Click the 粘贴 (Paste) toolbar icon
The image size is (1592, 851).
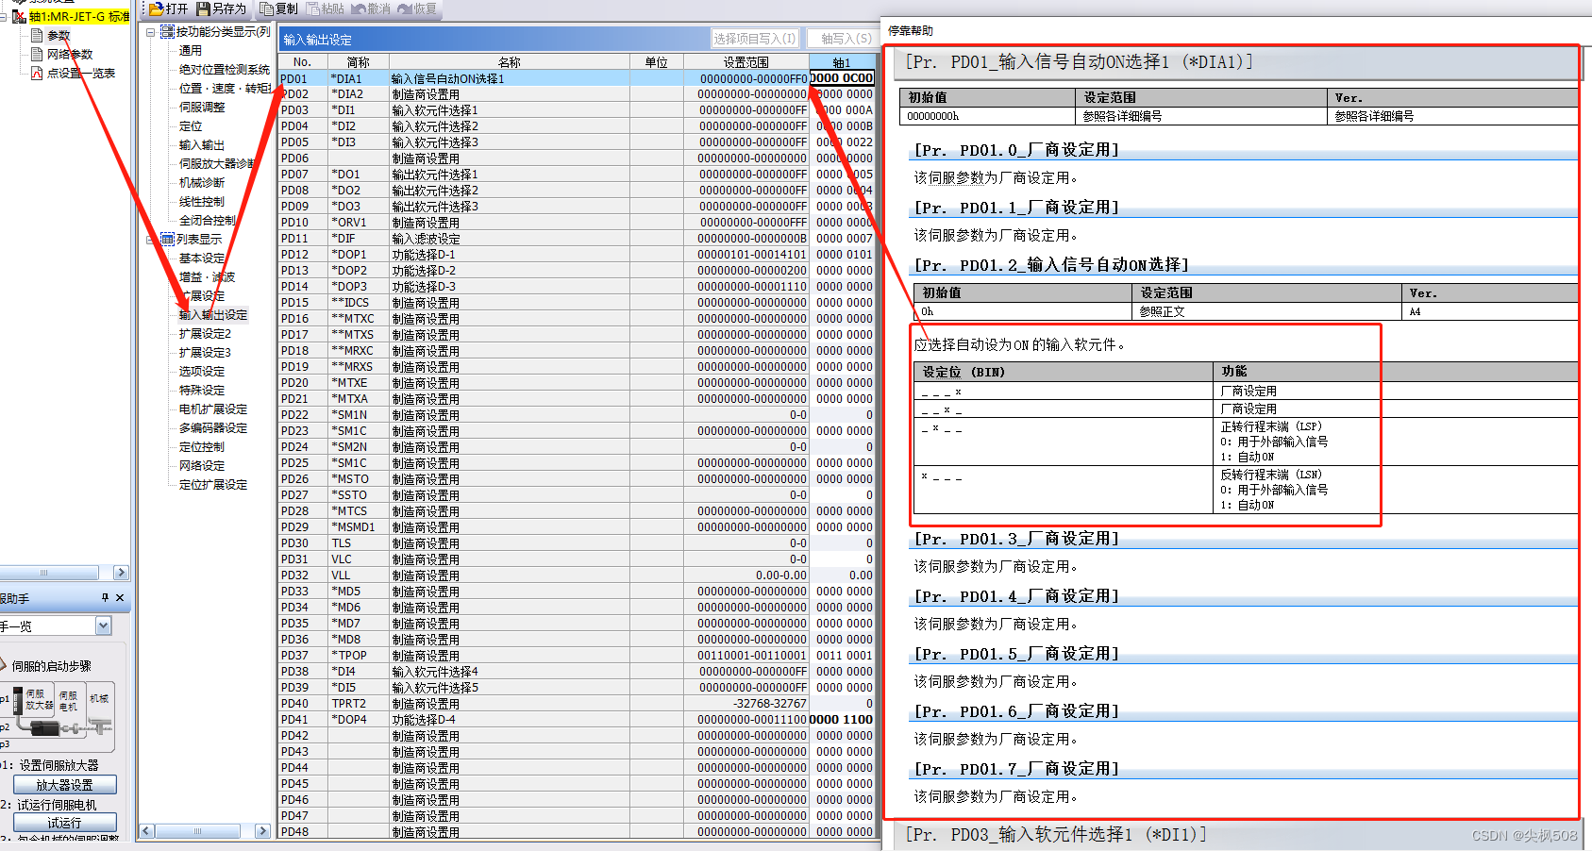point(313,8)
